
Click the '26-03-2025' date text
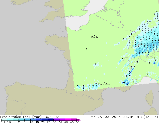pyautogui.click(x=109, y=117)
